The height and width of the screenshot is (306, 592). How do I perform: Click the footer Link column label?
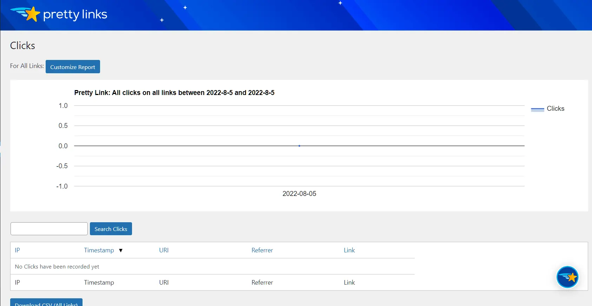click(x=349, y=283)
